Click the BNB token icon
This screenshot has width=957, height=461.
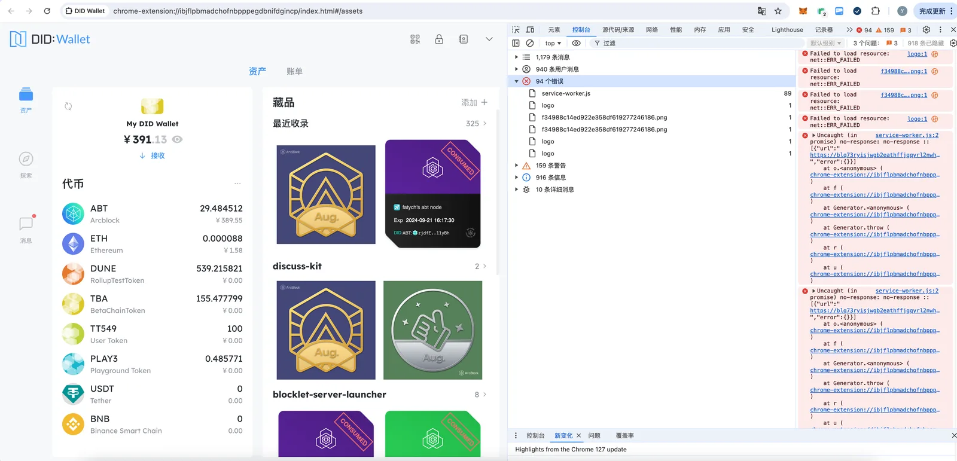[x=73, y=424]
